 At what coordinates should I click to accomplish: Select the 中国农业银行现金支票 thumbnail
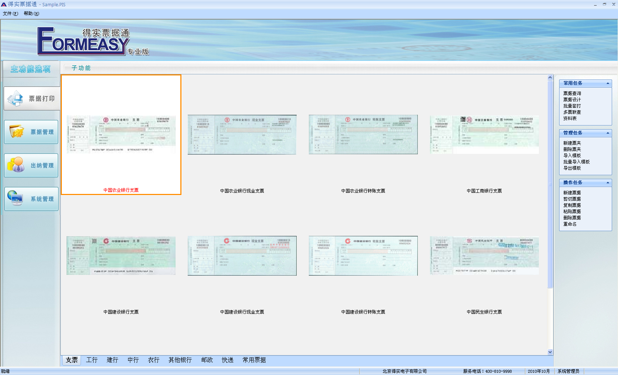tap(242, 135)
